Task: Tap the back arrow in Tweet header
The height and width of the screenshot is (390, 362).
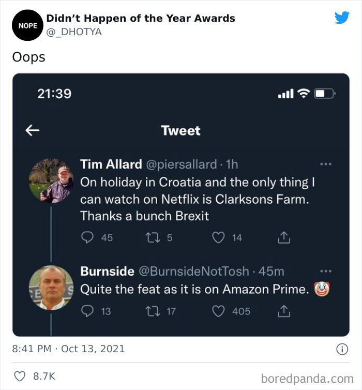Action: pos(33,130)
